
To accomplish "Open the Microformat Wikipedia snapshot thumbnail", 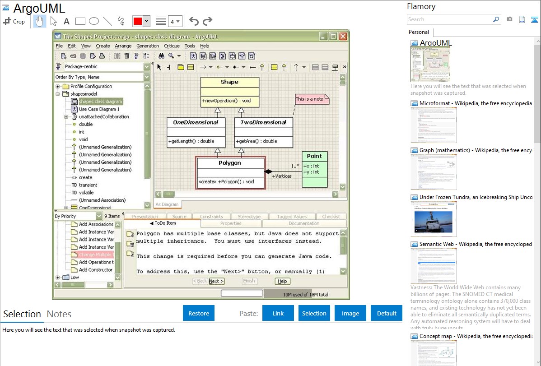I will coord(434,125).
